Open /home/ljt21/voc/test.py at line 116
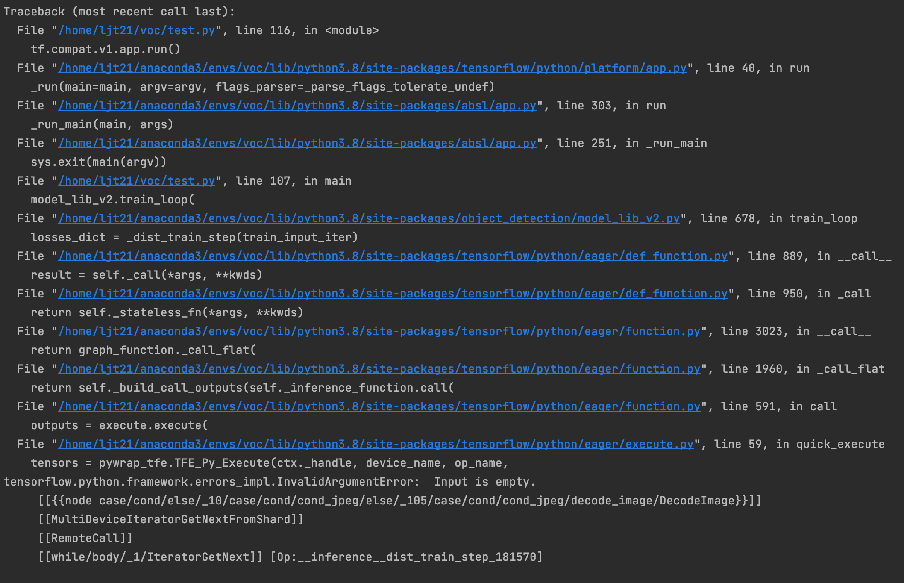Screen dimensions: 904x583 (137, 30)
